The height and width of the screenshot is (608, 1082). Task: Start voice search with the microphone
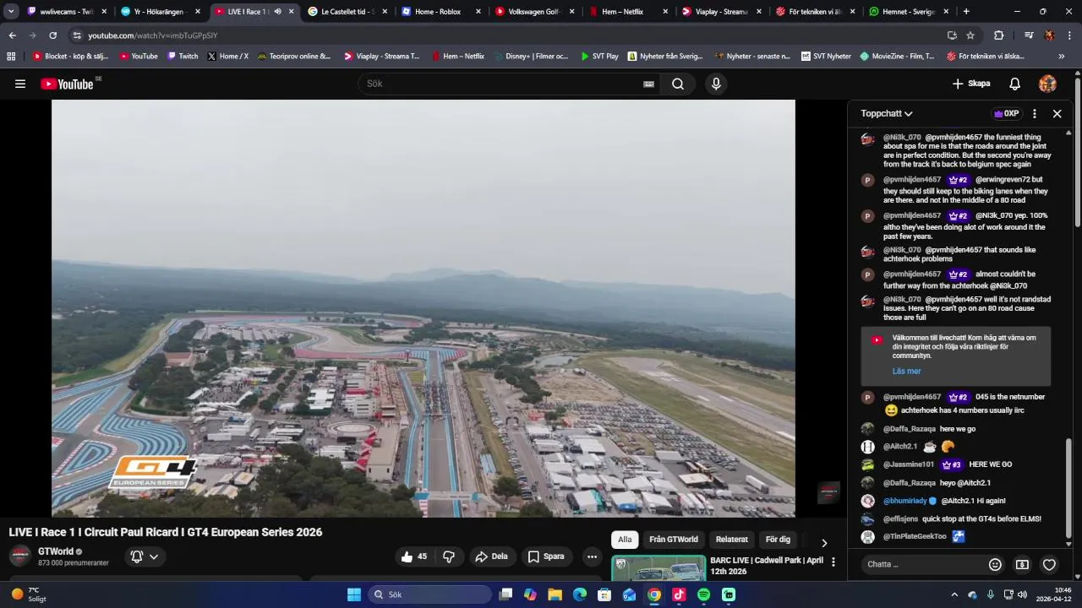coord(716,84)
